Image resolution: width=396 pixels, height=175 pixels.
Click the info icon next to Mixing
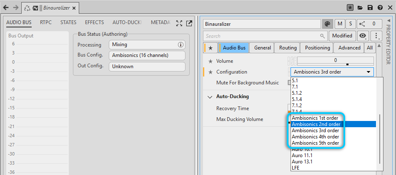click(180, 44)
